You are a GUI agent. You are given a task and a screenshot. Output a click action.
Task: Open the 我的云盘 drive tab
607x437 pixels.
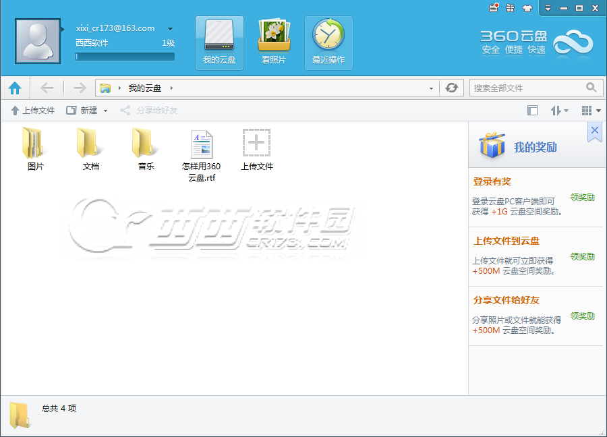[219, 43]
